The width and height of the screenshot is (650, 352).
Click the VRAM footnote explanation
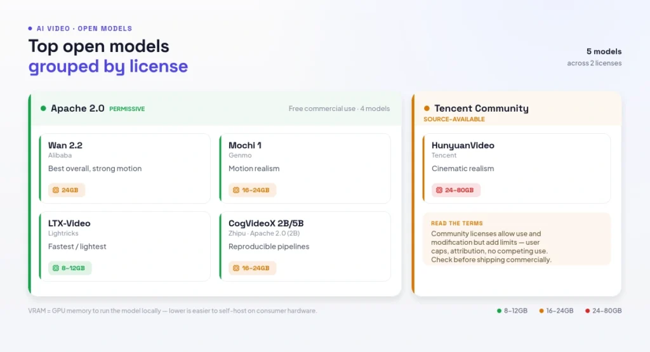173,311
